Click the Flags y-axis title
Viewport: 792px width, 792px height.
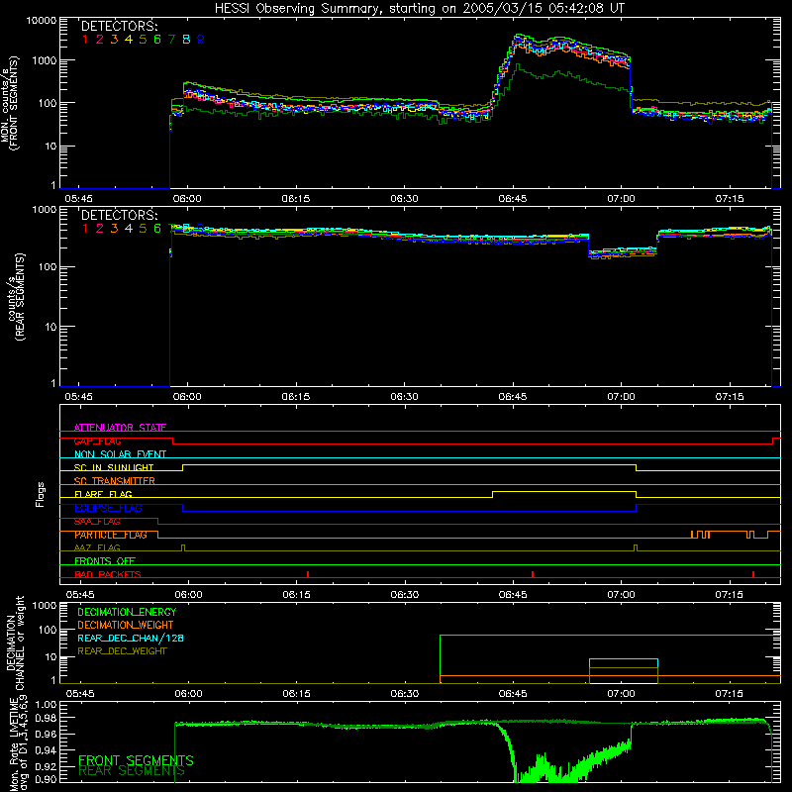(41, 494)
